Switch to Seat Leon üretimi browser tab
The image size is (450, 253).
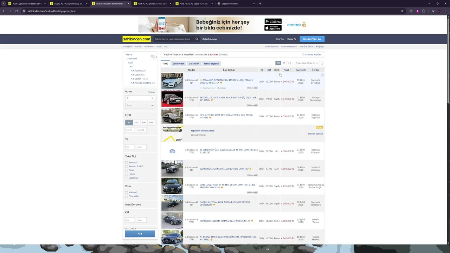pos(236,4)
